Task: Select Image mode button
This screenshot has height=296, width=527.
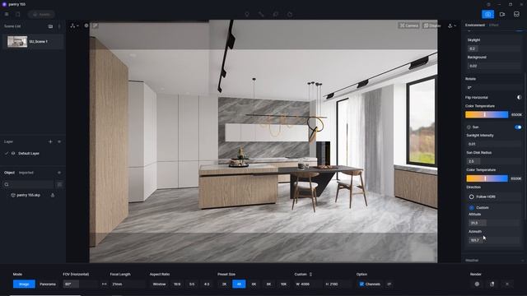Action: coord(24,284)
